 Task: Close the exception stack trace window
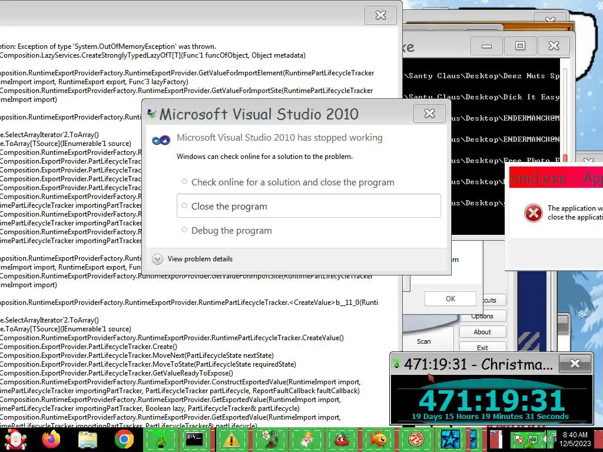click(x=381, y=15)
